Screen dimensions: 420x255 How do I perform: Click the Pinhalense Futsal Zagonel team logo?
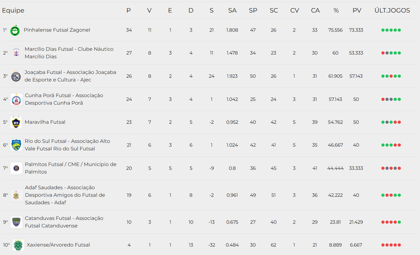coord(15,30)
